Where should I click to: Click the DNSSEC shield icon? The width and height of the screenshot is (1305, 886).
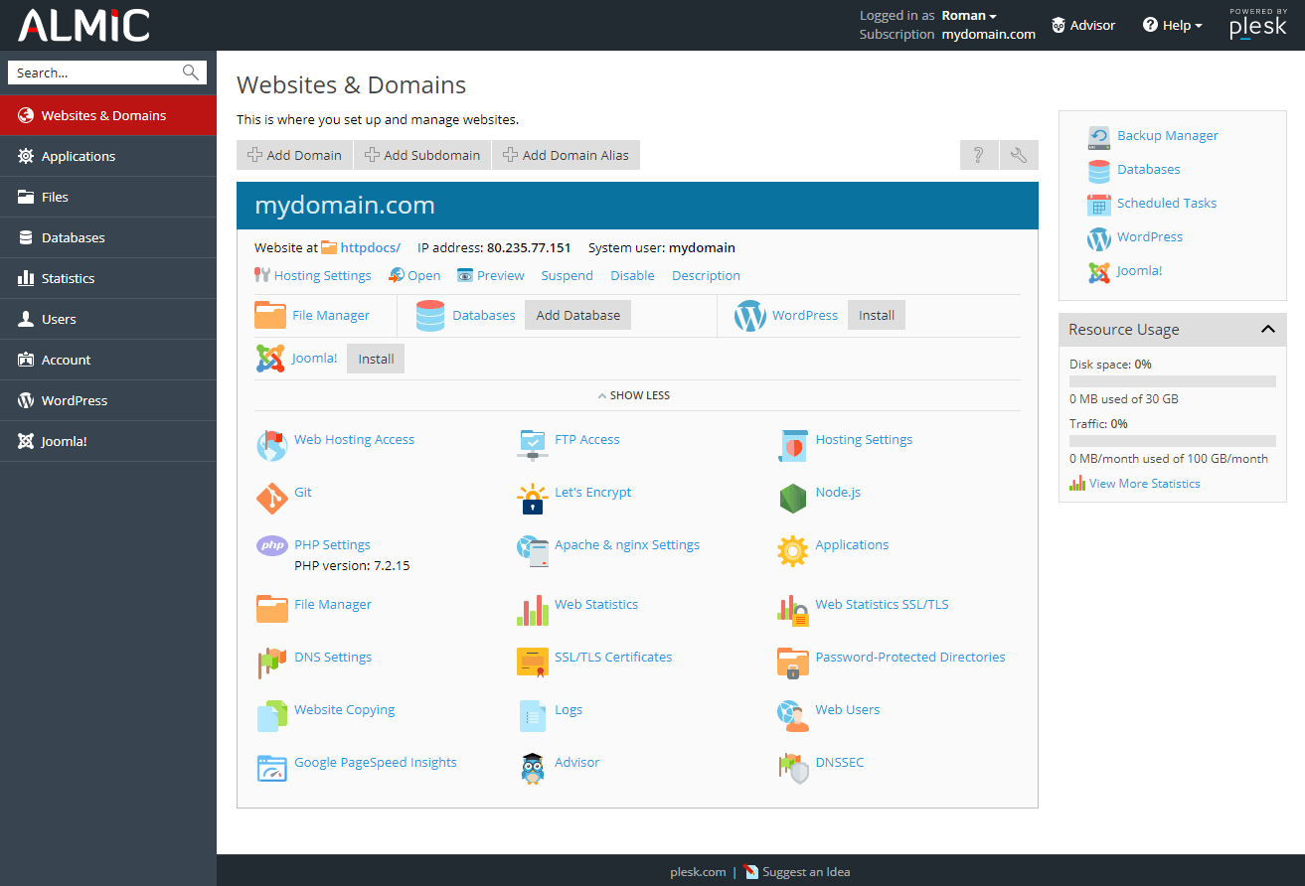coord(793,768)
